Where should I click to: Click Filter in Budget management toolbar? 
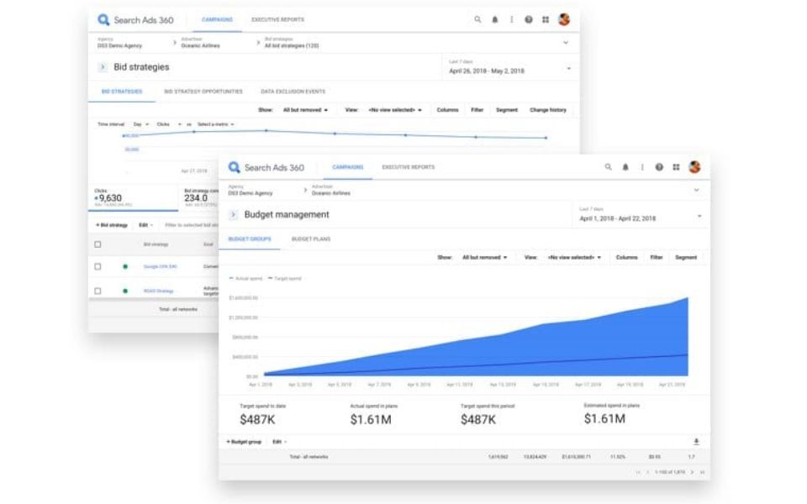[657, 257]
